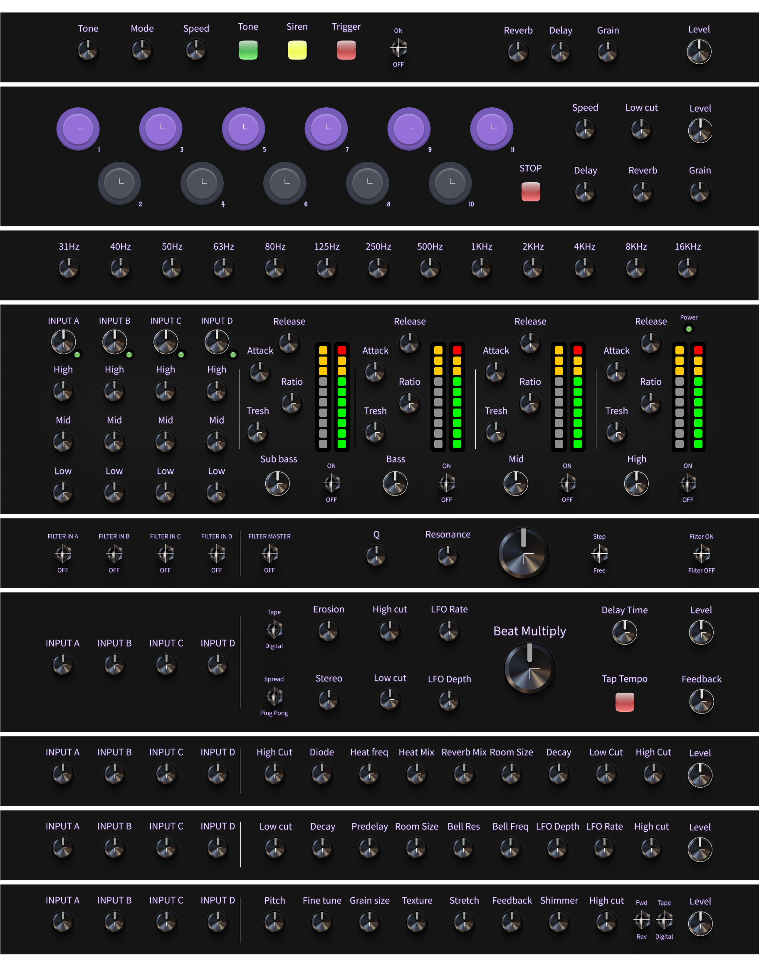Click the Sub bass level knob

point(277,484)
